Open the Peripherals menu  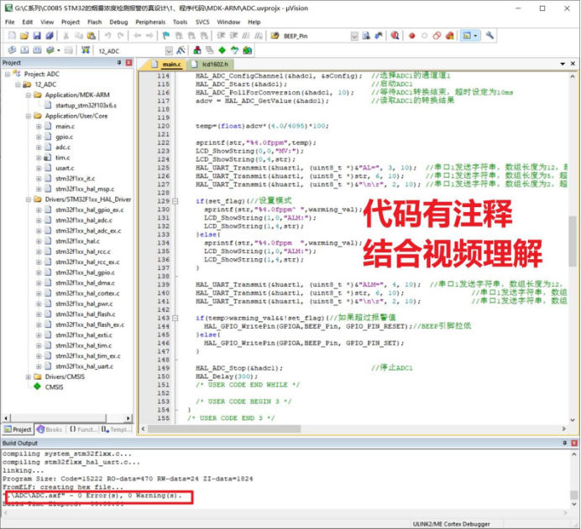tap(150, 22)
